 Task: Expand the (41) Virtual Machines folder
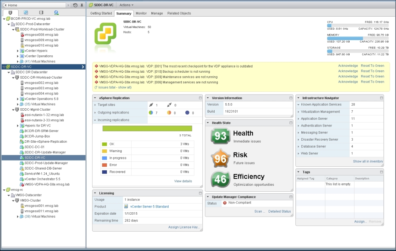pos(18,62)
